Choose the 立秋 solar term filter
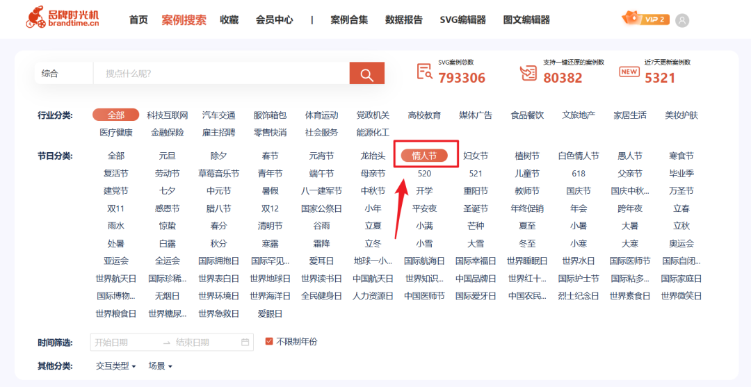Viewport: 751px width, 387px height. click(x=681, y=226)
